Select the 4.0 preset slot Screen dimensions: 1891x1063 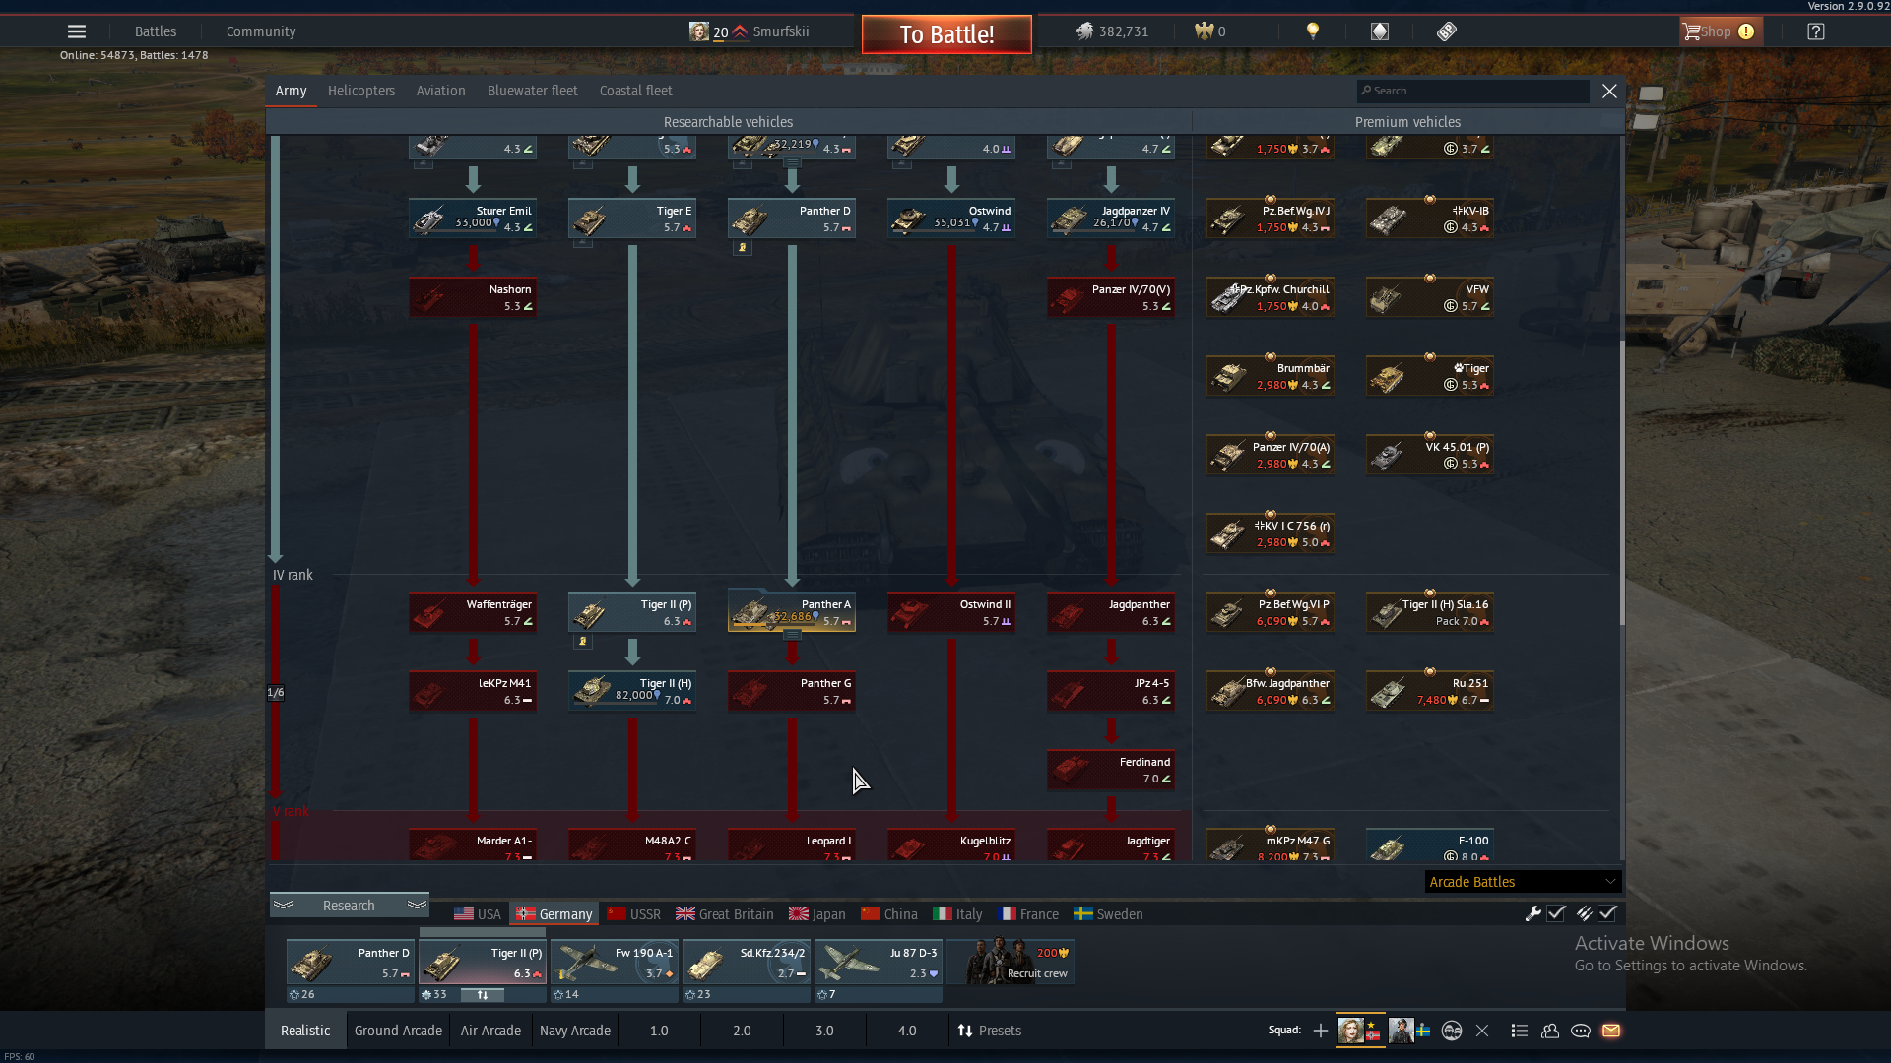(907, 1031)
